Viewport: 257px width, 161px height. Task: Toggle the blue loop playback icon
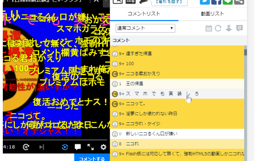(x=65, y=147)
